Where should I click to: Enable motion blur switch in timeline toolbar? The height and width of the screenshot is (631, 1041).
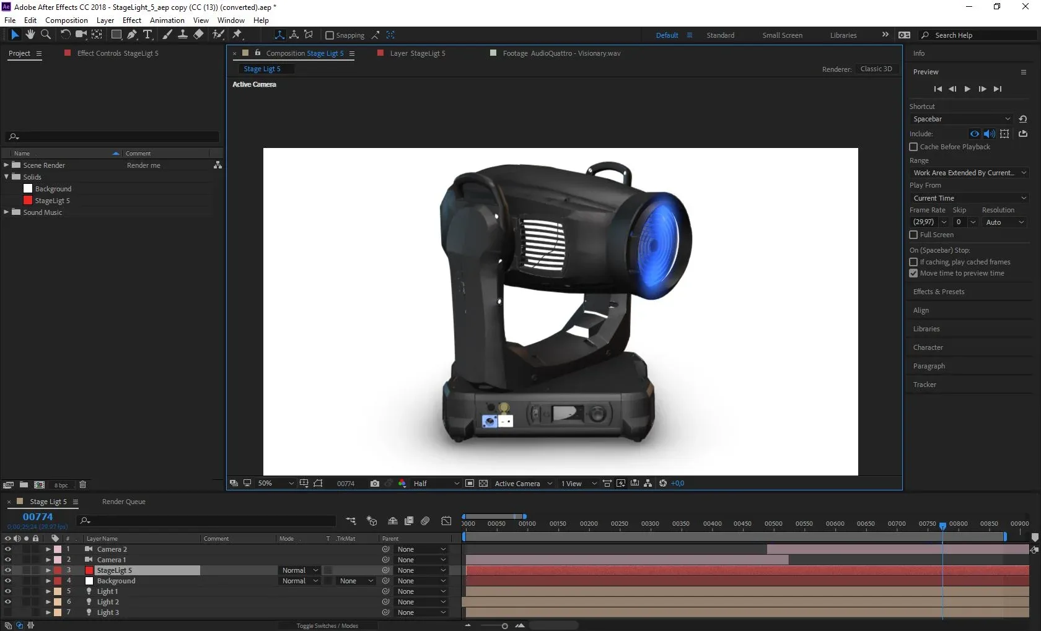pyautogui.click(x=425, y=521)
